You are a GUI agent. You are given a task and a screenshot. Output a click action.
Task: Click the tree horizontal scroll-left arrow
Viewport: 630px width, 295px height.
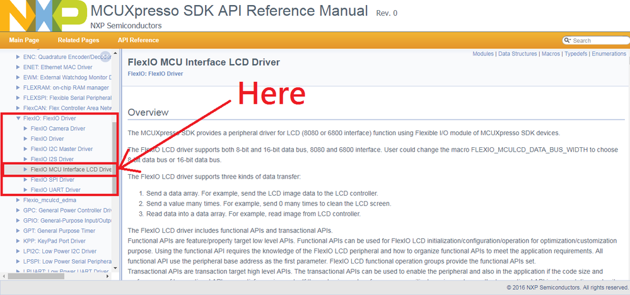4,276
